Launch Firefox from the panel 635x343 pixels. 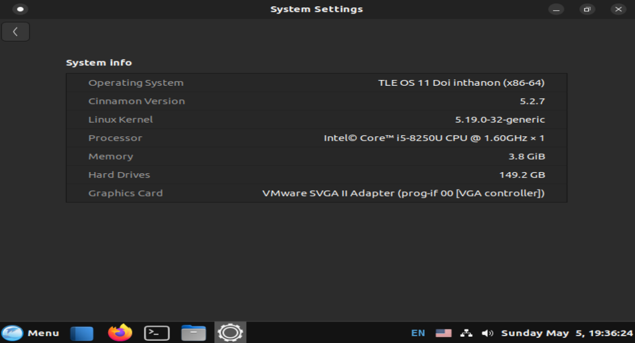tap(120, 332)
